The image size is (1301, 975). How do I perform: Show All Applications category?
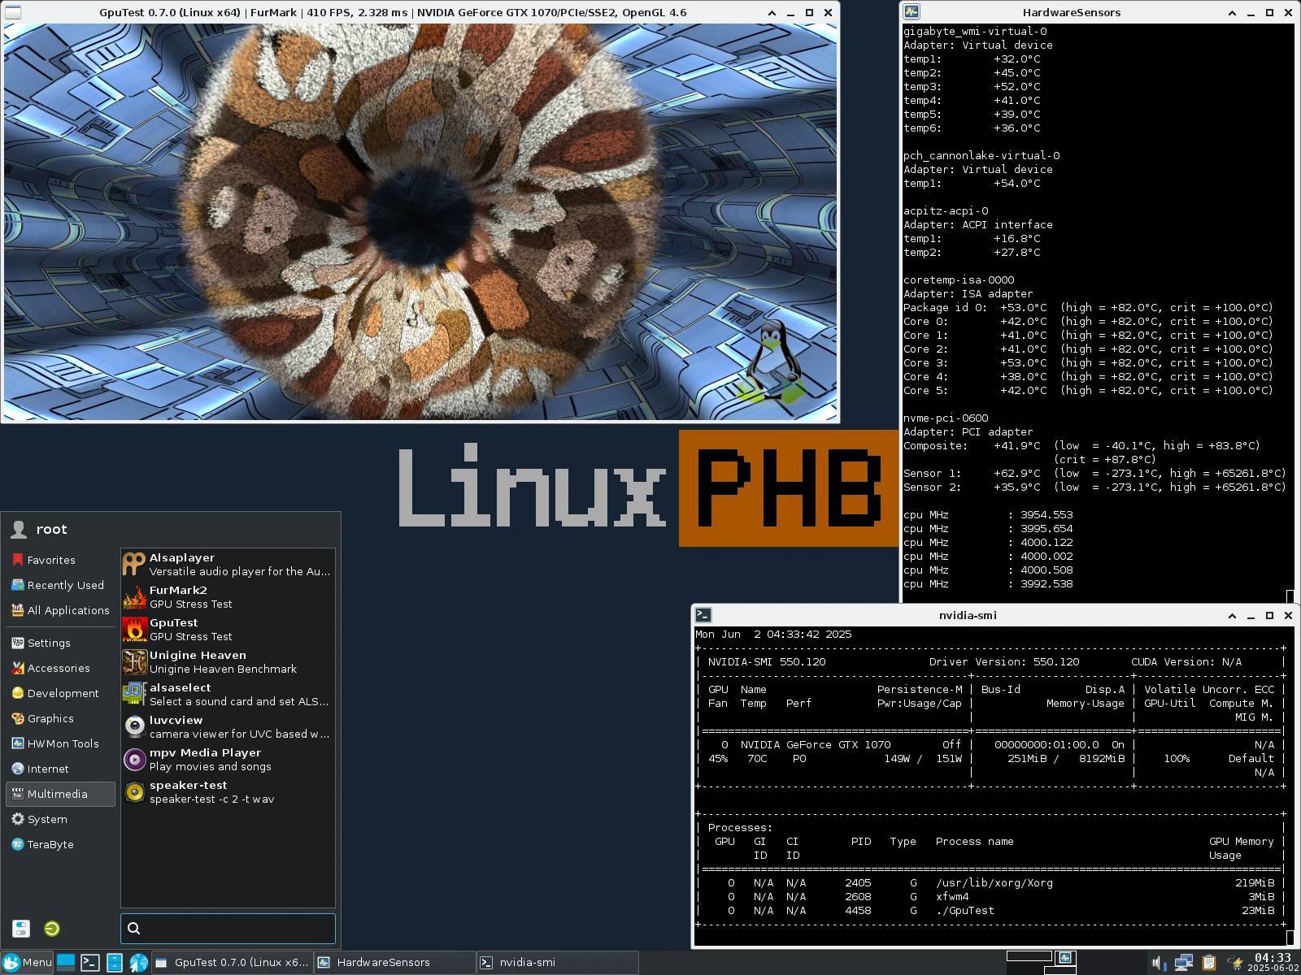pyautogui.click(x=60, y=610)
